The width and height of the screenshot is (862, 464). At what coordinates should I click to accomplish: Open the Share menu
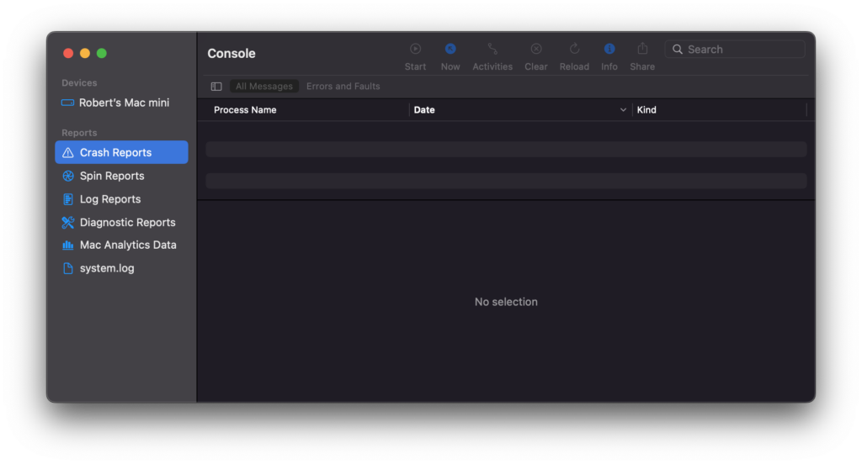coord(642,50)
